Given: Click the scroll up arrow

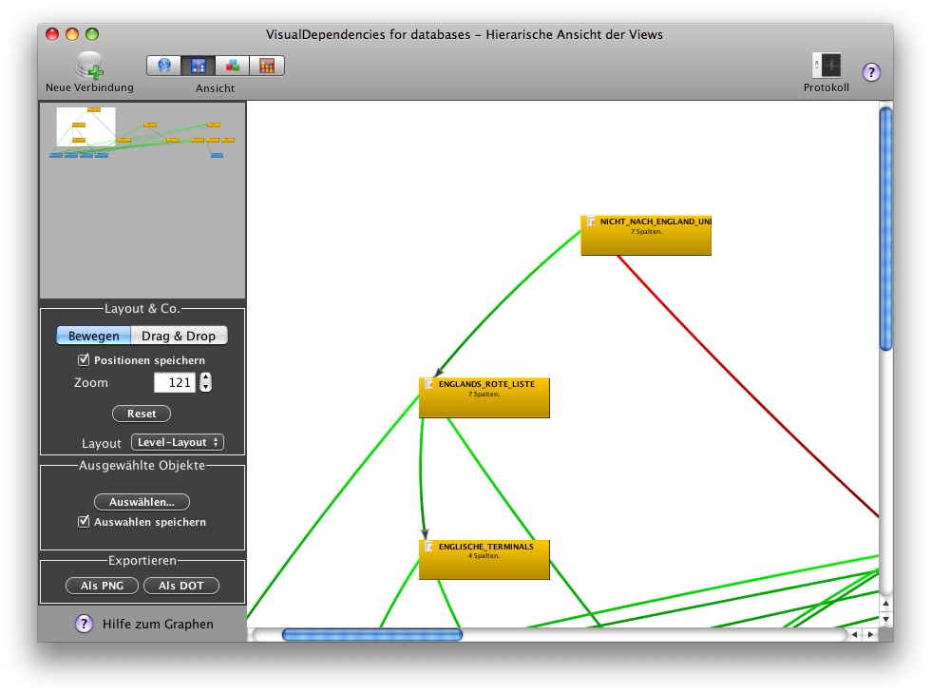Looking at the screenshot, I should tap(885, 603).
